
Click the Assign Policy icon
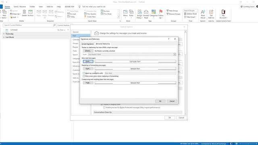coord(140,12)
